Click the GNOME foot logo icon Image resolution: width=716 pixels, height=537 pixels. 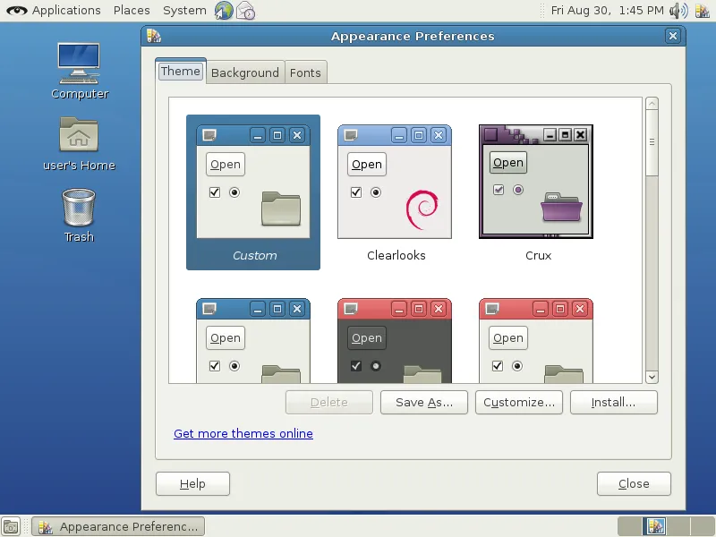(x=16, y=10)
